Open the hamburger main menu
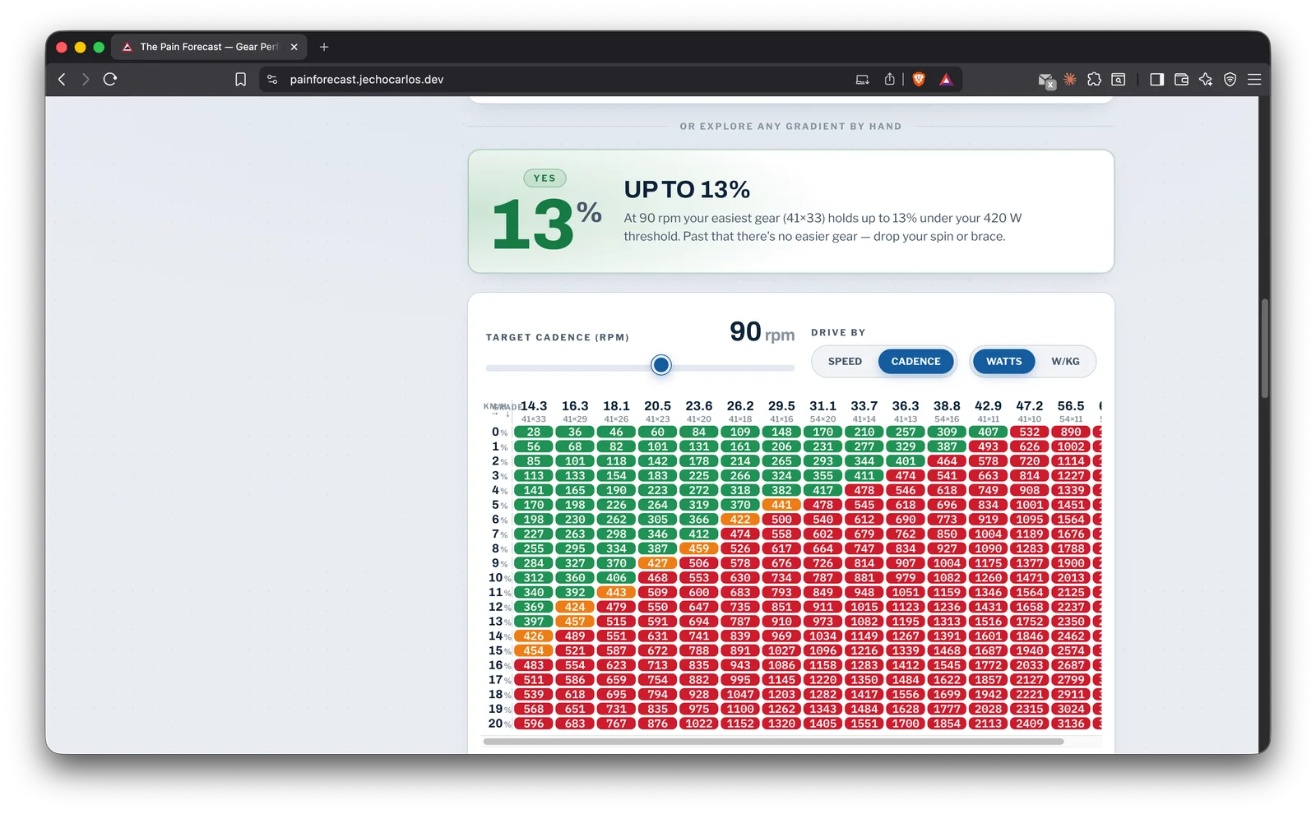The height and width of the screenshot is (814, 1316). [1254, 80]
